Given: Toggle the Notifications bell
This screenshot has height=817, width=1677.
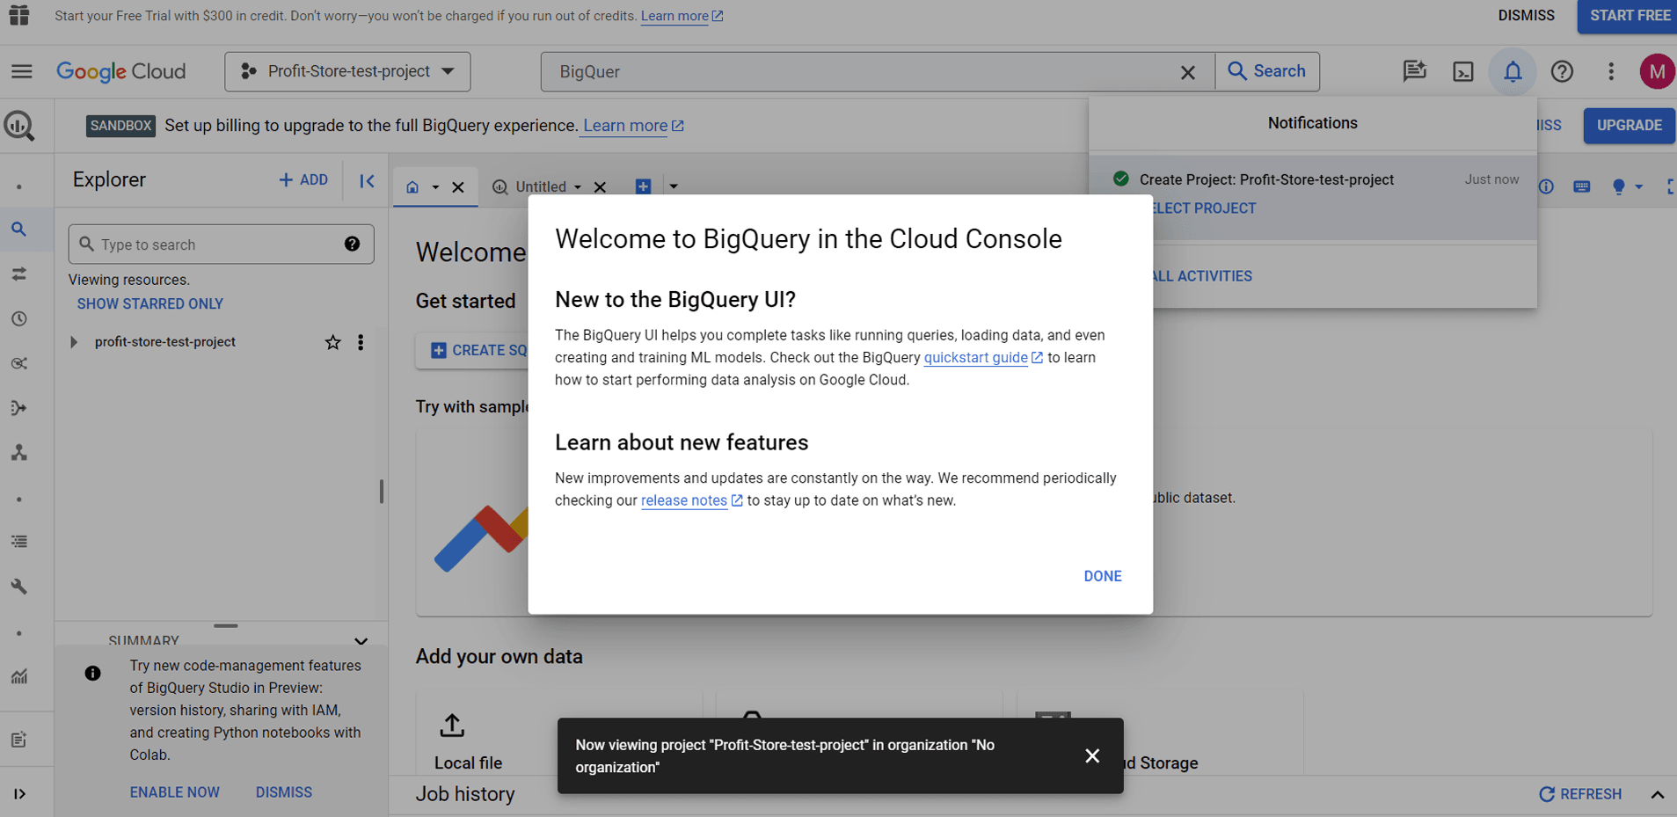Looking at the screenshot, I should click(x=1513, y=71).
